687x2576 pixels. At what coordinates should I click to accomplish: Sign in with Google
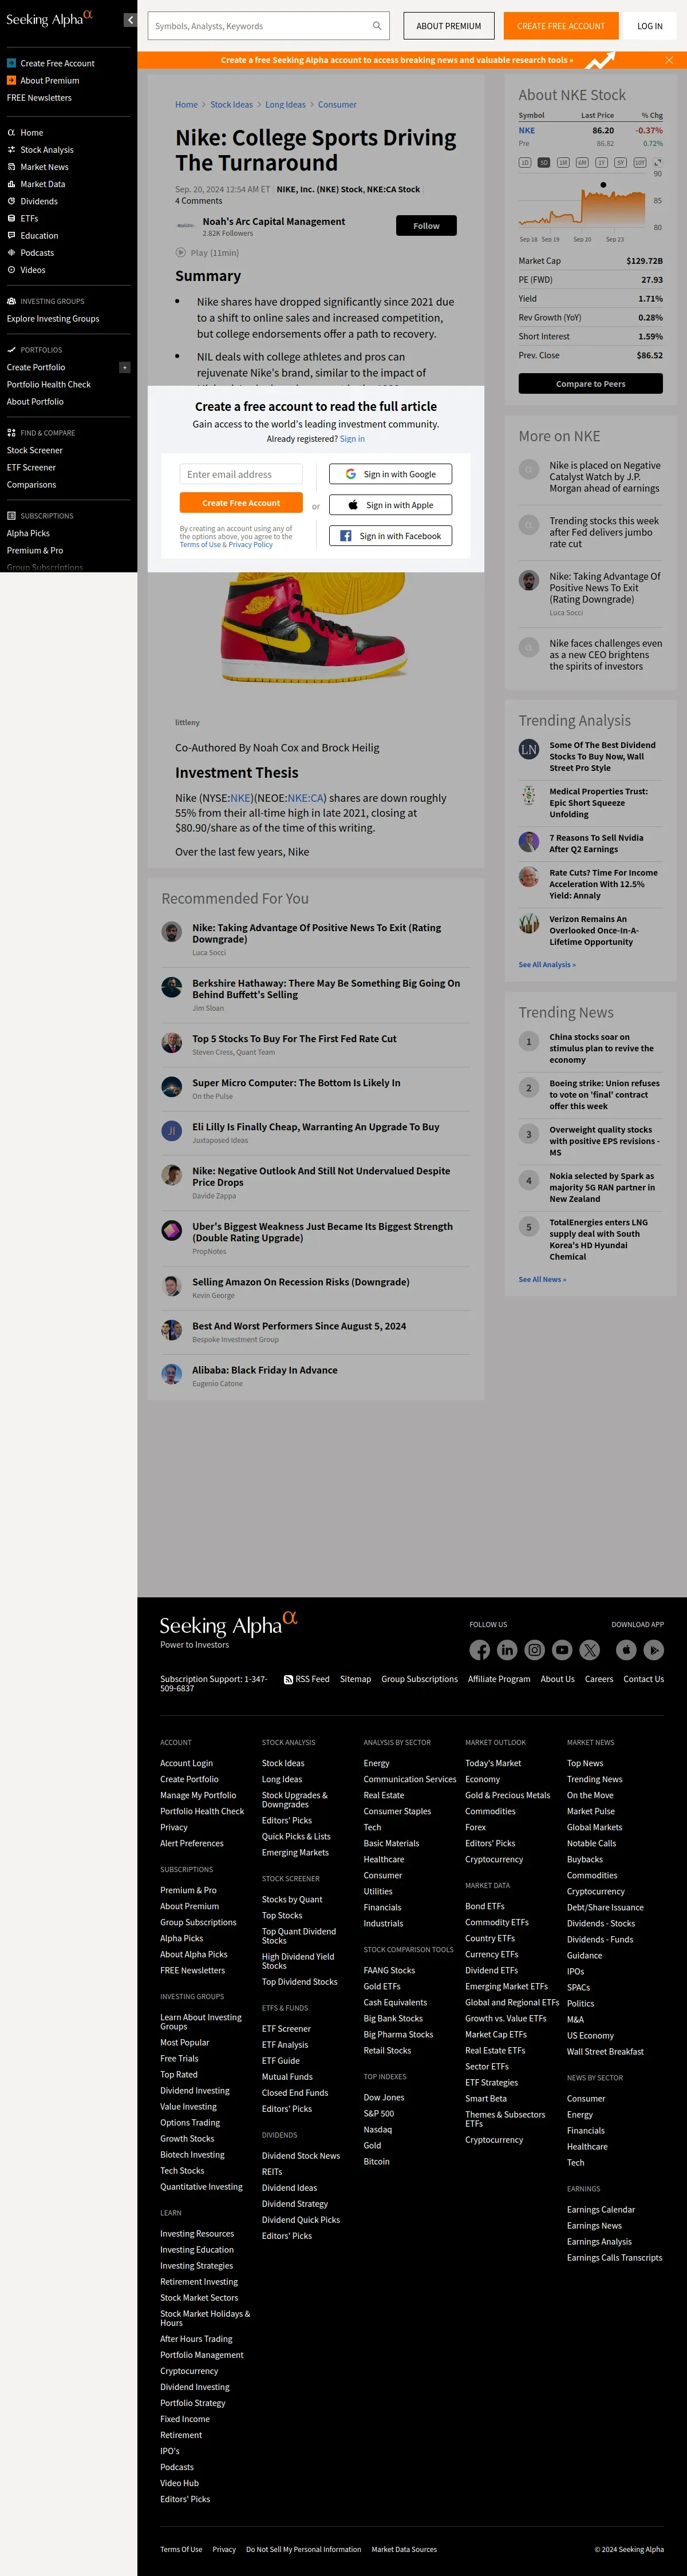click(x=390, y=474)
